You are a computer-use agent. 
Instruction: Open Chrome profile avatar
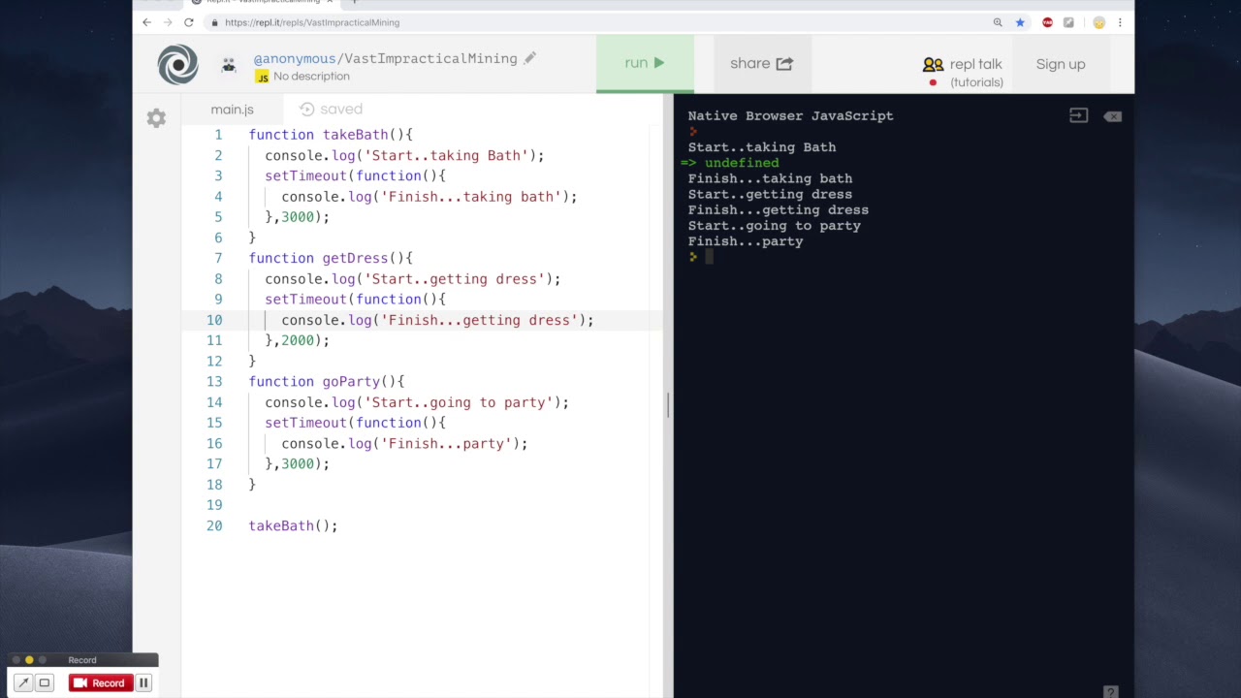[1098, 22]
